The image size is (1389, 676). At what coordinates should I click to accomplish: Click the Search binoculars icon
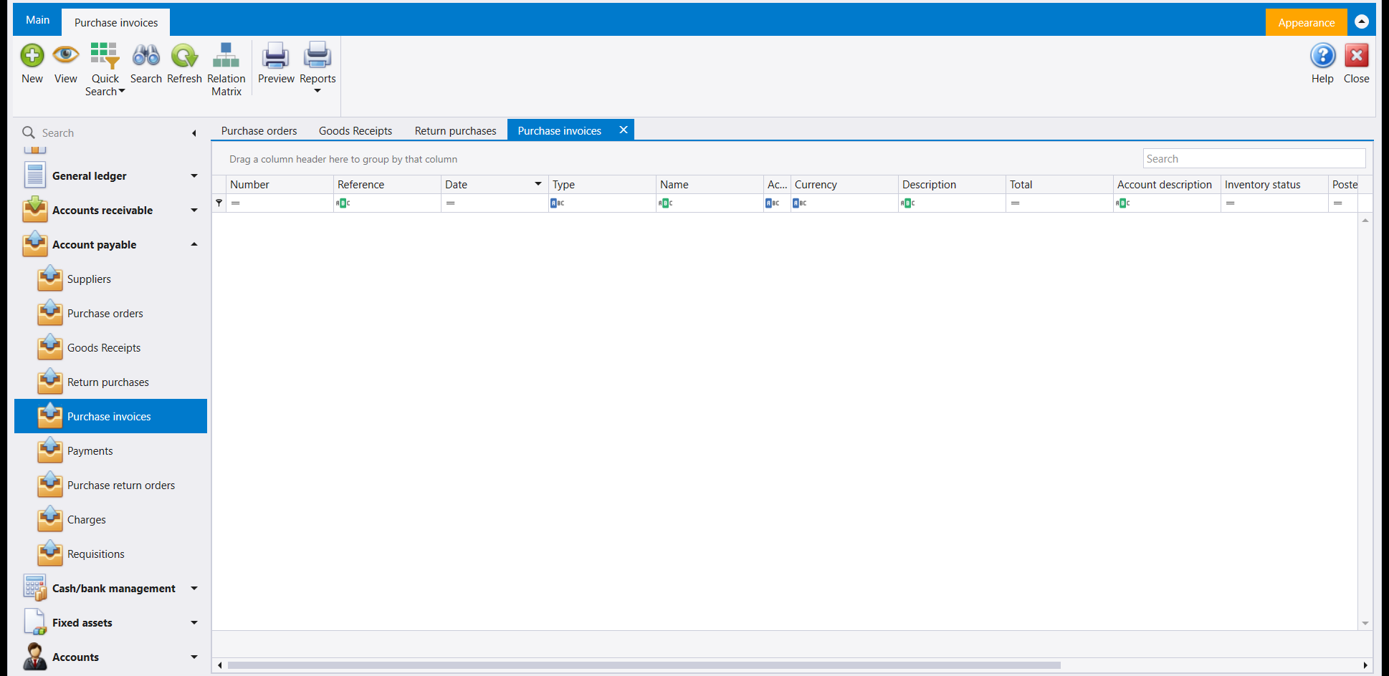pos(146,56)
